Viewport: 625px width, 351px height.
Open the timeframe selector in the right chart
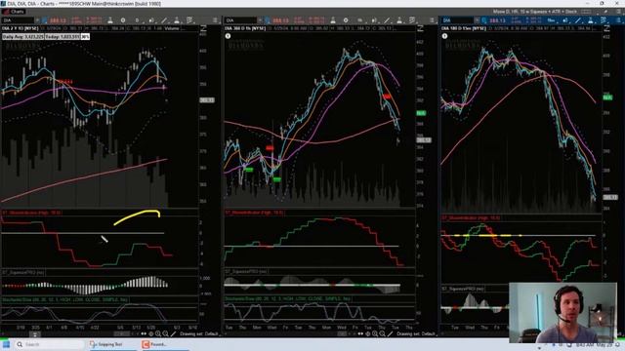[551, 20]
